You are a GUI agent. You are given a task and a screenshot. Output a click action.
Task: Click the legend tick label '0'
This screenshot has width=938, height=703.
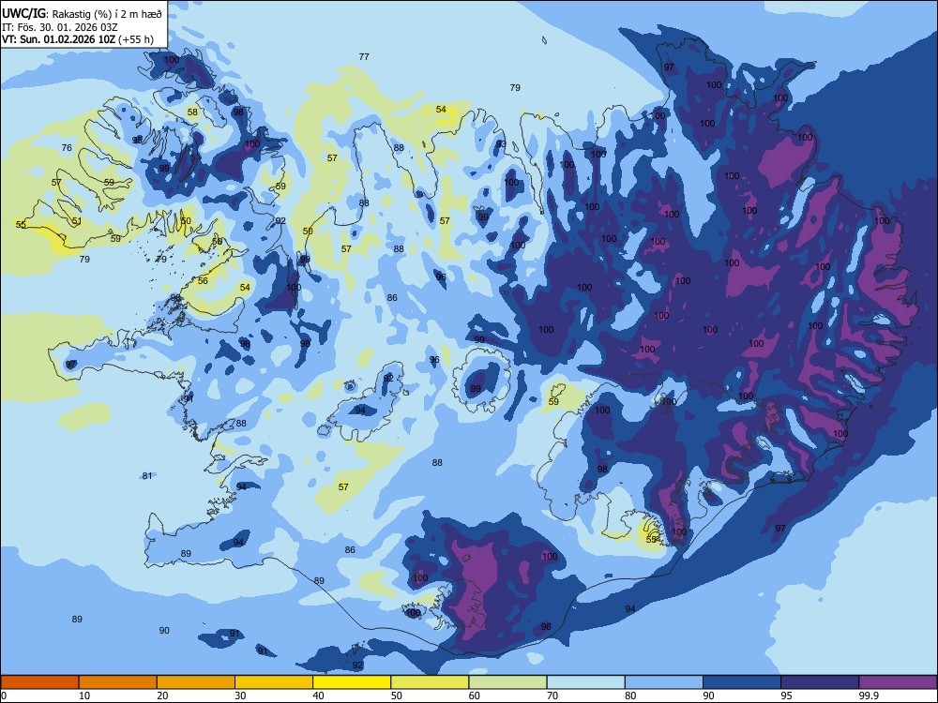tap(4, 696)
